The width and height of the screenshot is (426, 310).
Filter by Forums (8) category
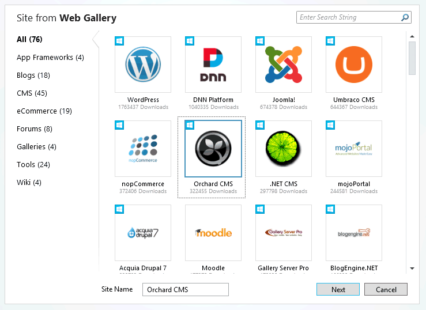[x=35, y=128]
